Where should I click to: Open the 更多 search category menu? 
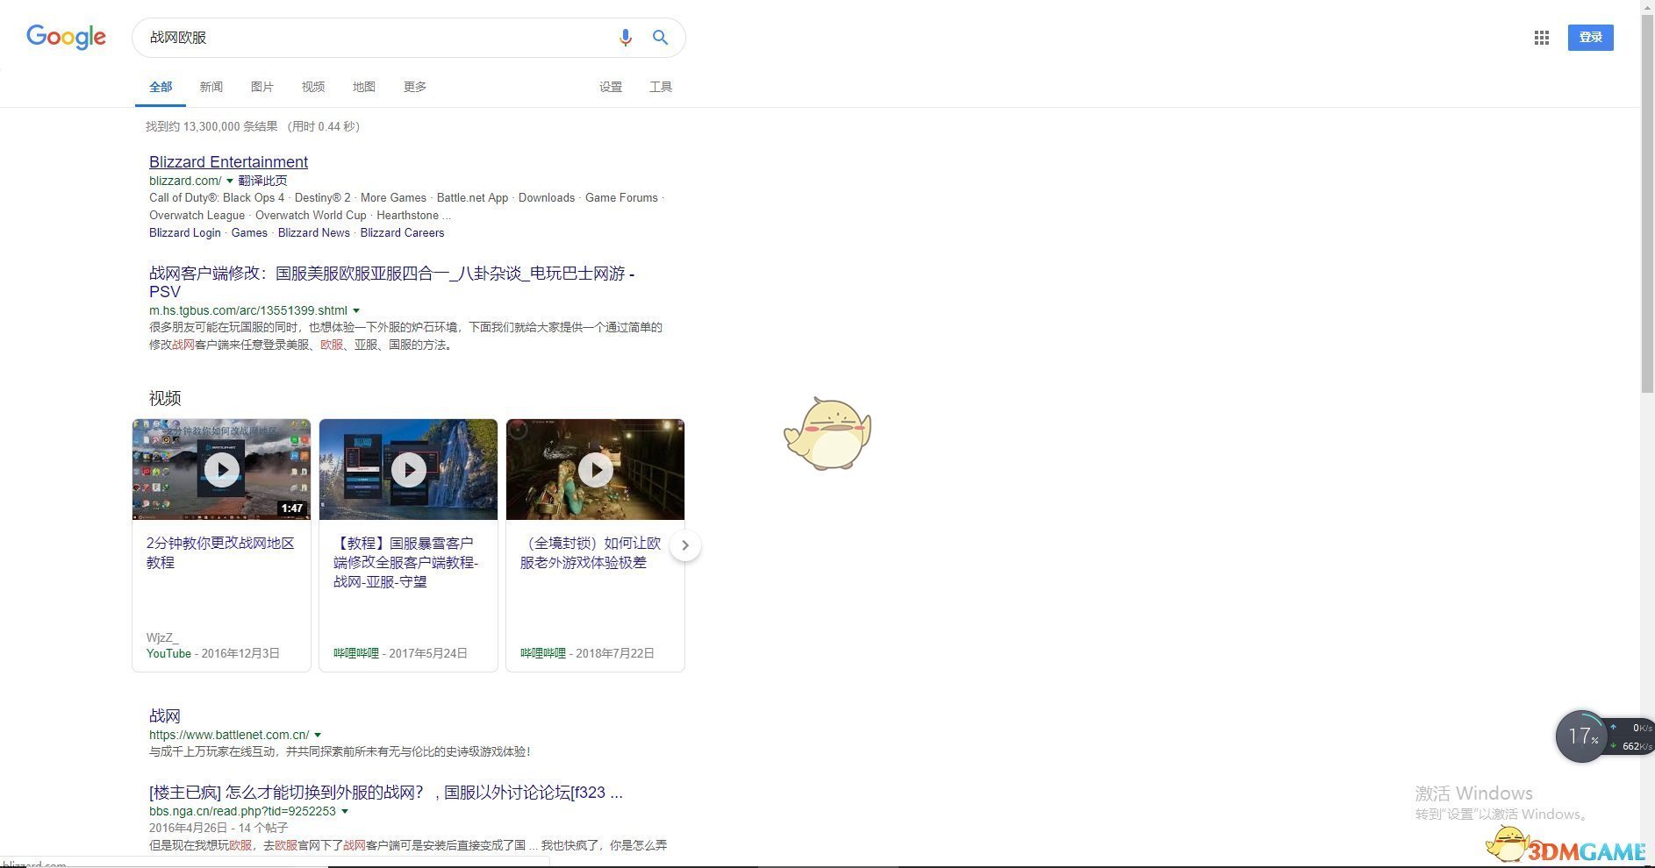tap(415, 87)
